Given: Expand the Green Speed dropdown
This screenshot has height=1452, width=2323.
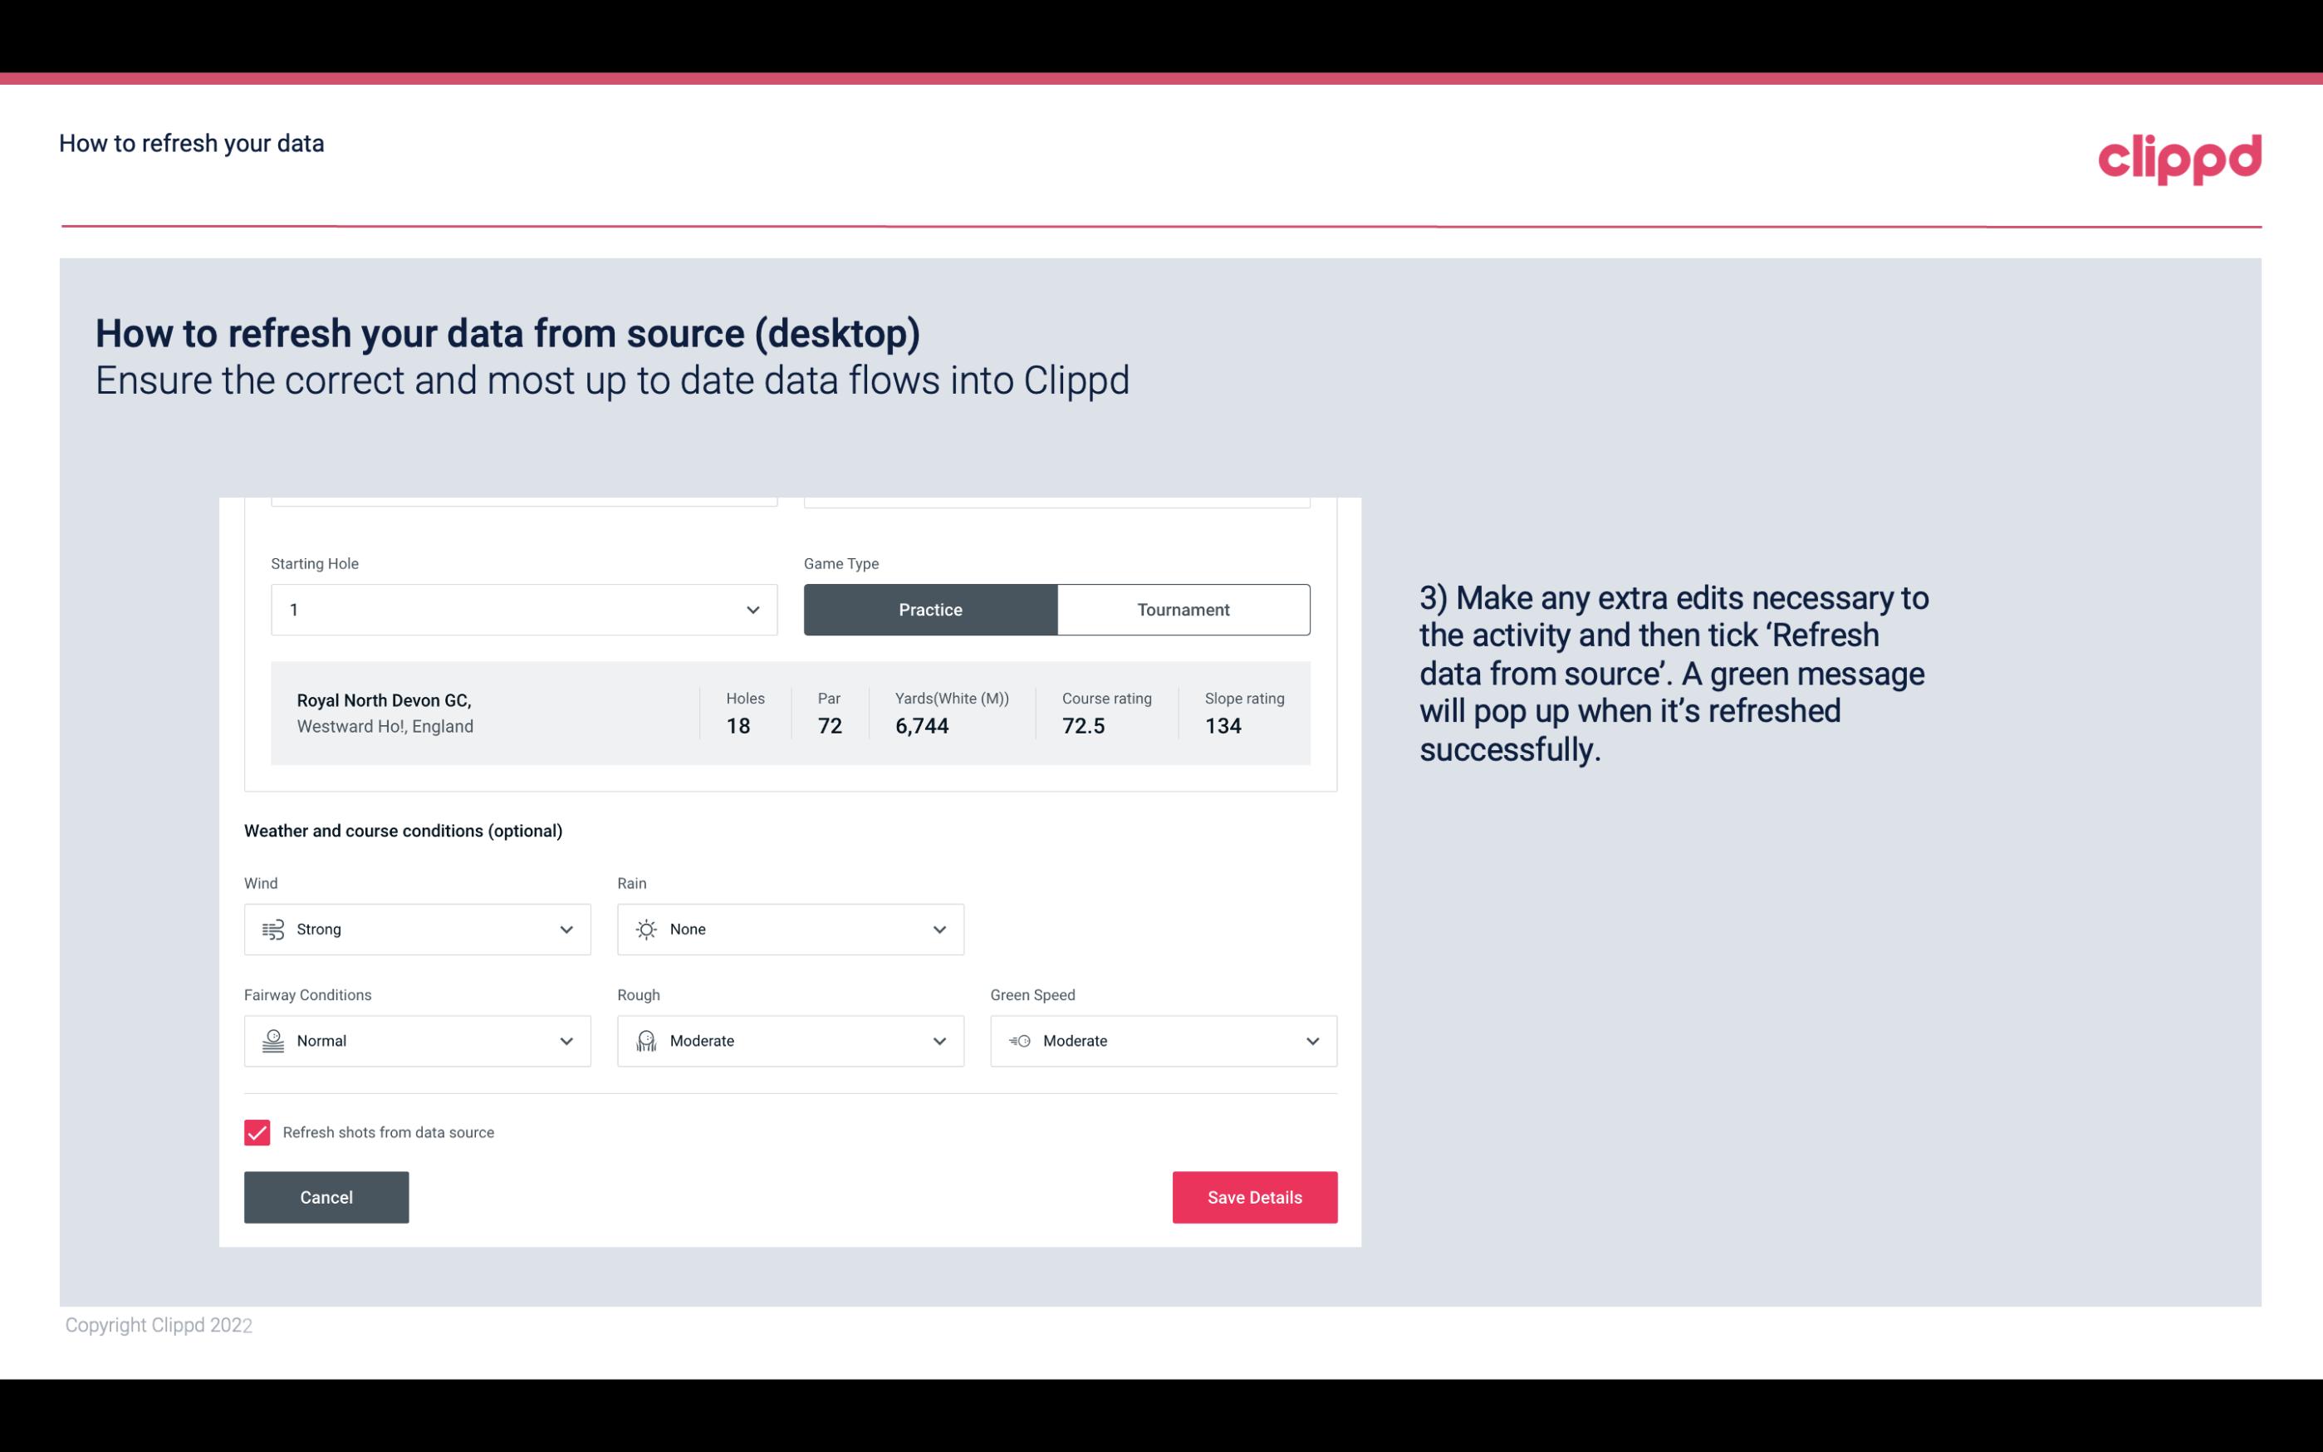Looking at the screenshot, I should click(x=1313, y=1039).
